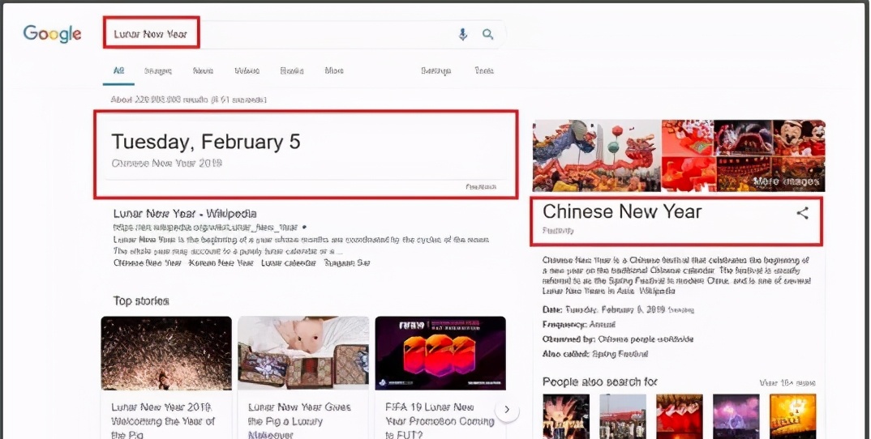Click View 15+ more link
Viewport: 871px width, 439px height.
click(x=787, y=382)
